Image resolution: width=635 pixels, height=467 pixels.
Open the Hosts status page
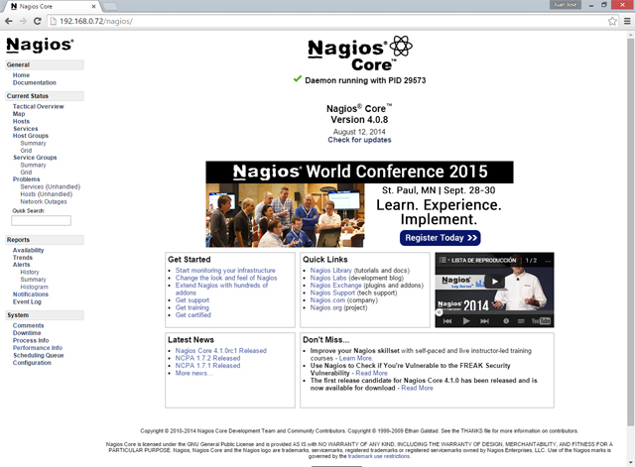pyautogui.click(x=21, y=121)
